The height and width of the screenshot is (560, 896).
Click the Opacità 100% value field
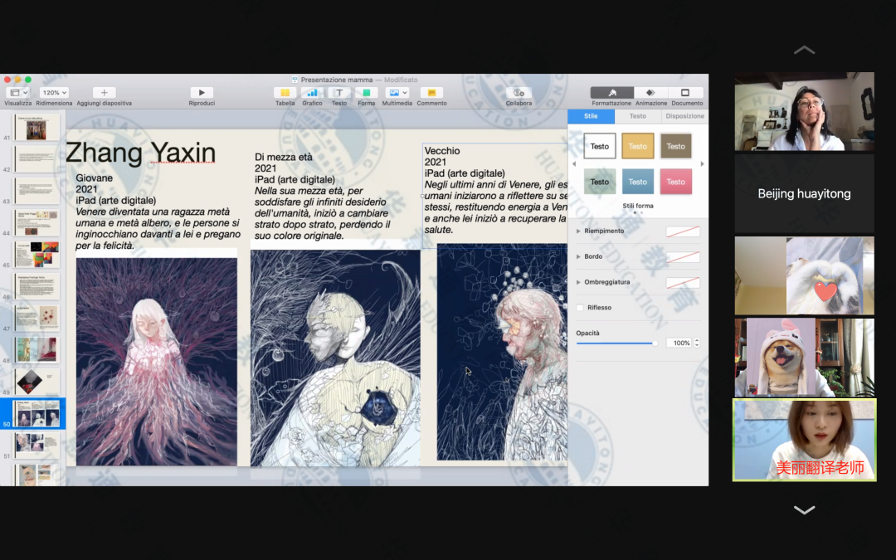pos(679,343)
